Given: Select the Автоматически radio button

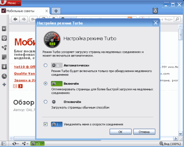Looking at the screenshot, I should tap(45, 65).
